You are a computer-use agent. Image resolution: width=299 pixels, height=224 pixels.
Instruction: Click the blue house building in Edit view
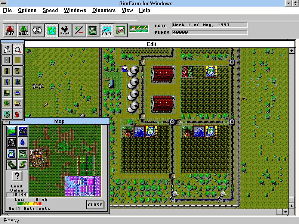[x=111, y=84]
